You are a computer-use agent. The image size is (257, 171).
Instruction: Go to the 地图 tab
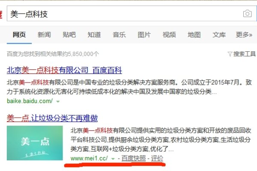pos(194,35)
